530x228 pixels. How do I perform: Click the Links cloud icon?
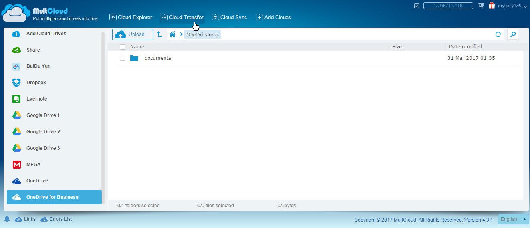tap(18, 219)
